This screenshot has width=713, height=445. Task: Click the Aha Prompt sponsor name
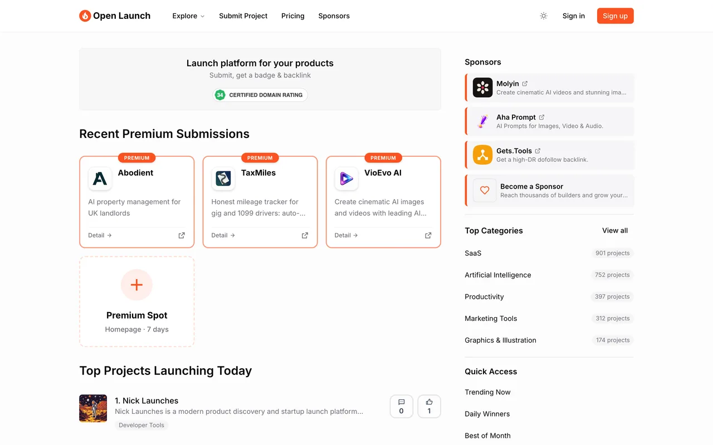coord(516,117)
